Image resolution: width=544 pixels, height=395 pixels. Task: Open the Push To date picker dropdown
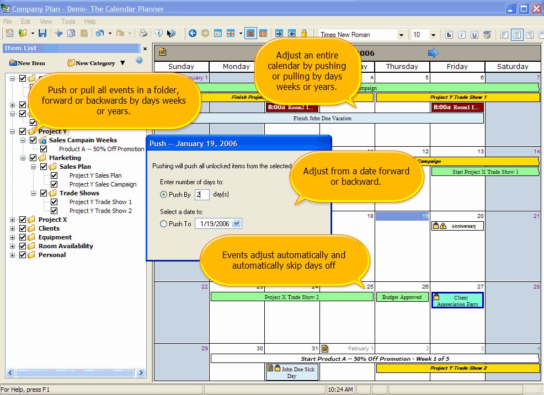pos(237,223)
